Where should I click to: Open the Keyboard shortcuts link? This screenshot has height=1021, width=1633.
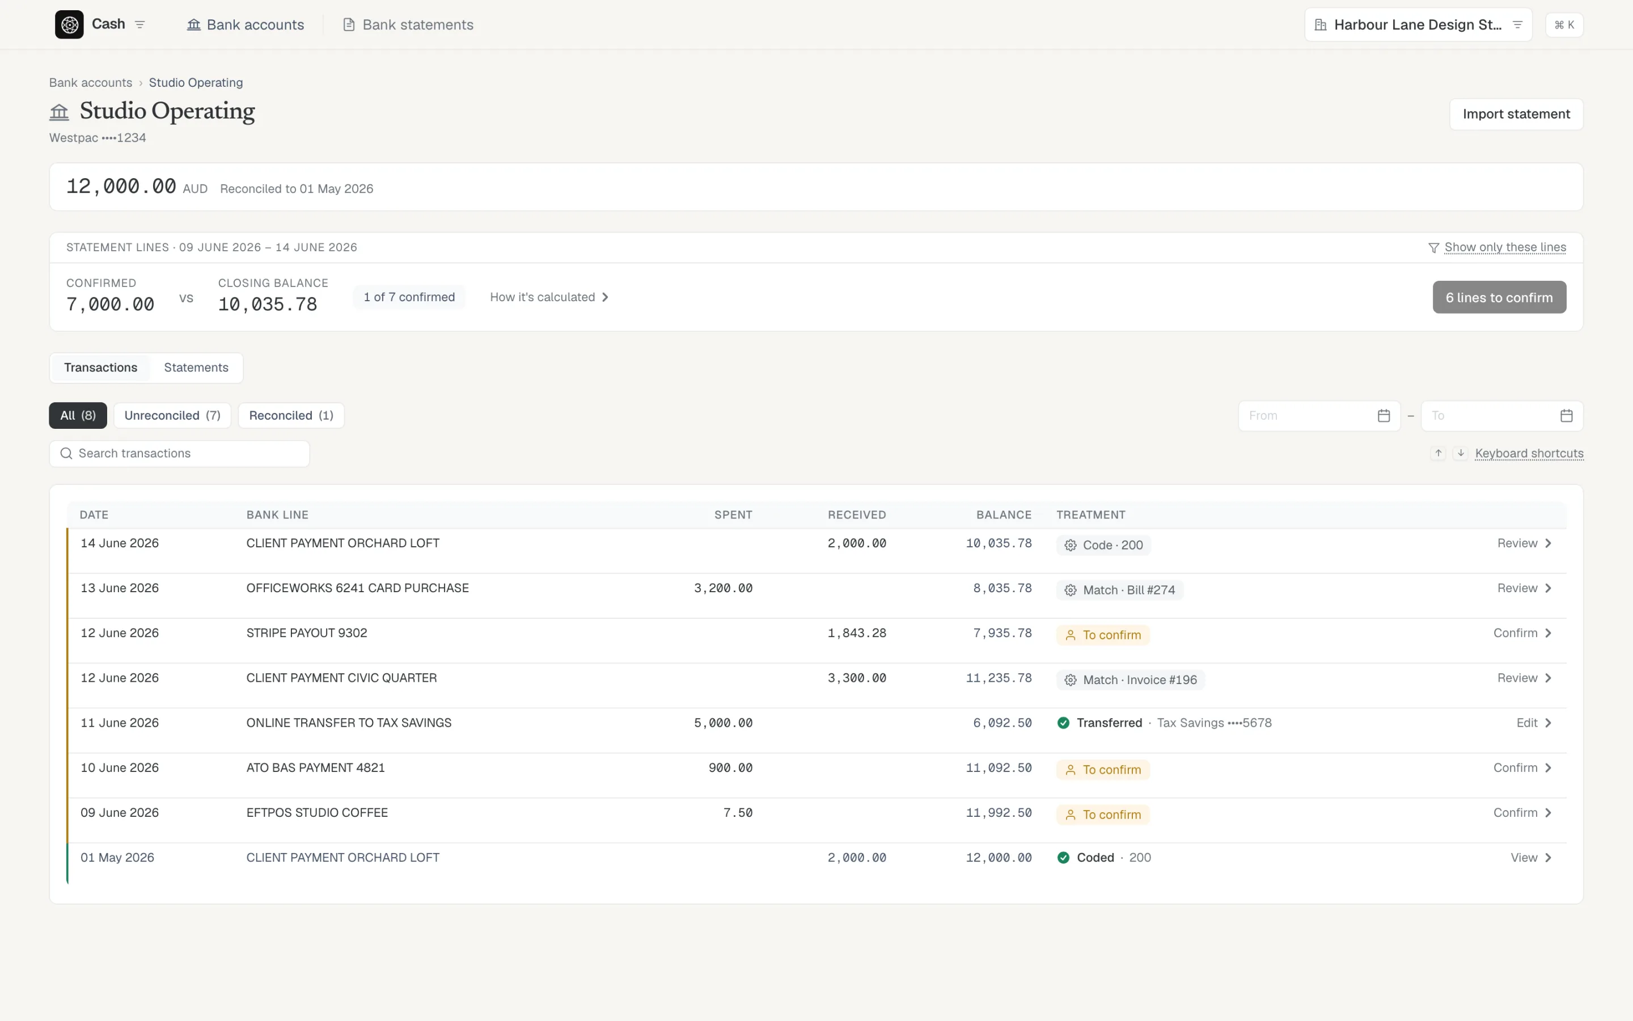1529,453
